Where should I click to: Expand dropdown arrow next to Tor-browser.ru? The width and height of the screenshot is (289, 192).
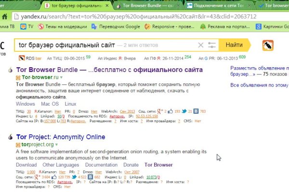pos(61,77)
